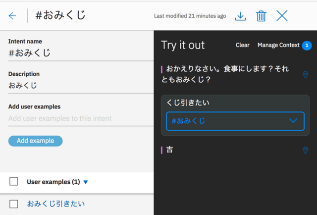This screenshot has width=317, height=215.
Task: Sort examples via the User examples triangle
Action: pyautogui.click(x=86, y=182)
